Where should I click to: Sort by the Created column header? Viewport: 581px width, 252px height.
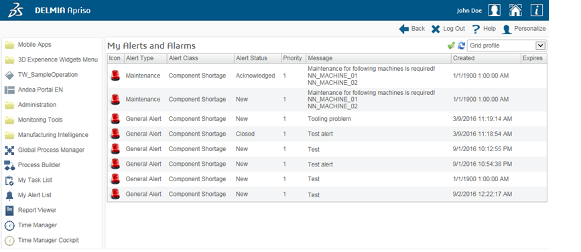[x=486, y=58]
